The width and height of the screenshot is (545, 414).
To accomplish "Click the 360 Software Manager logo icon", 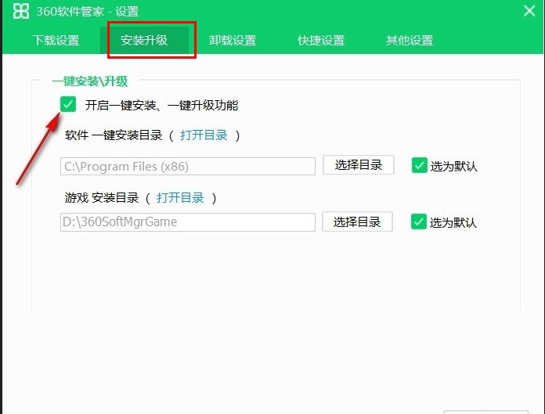I will (20, 11).
